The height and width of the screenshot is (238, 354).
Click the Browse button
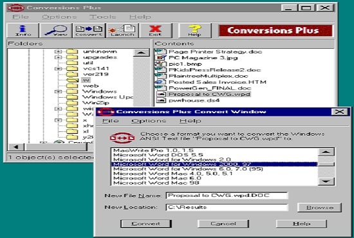pyautogui.click(x=319, y=207)
